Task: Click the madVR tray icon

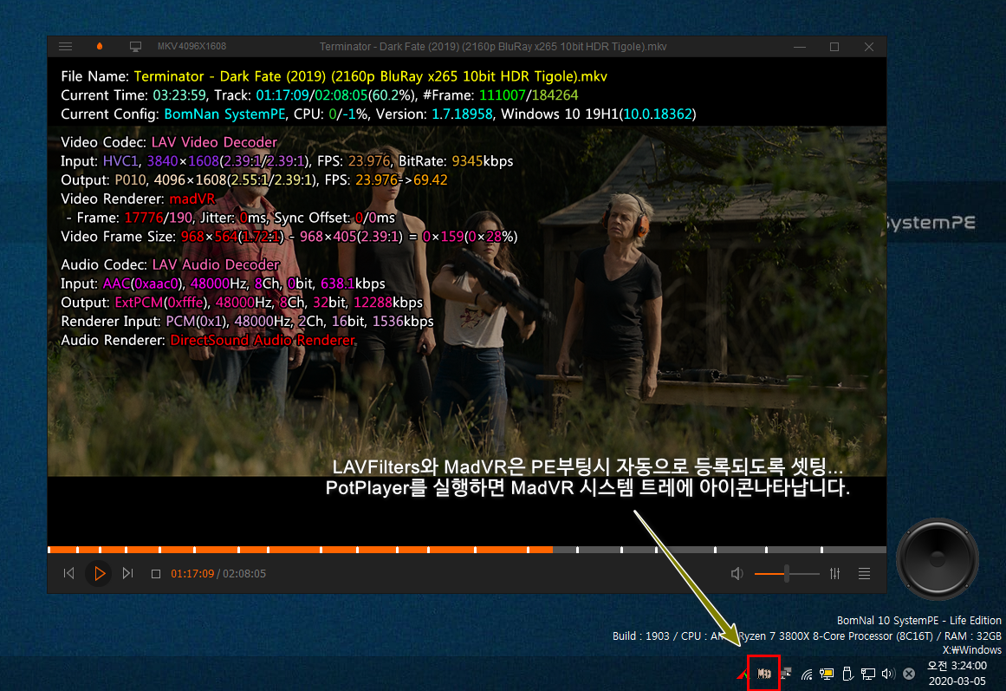Action: tap(763, 674)
